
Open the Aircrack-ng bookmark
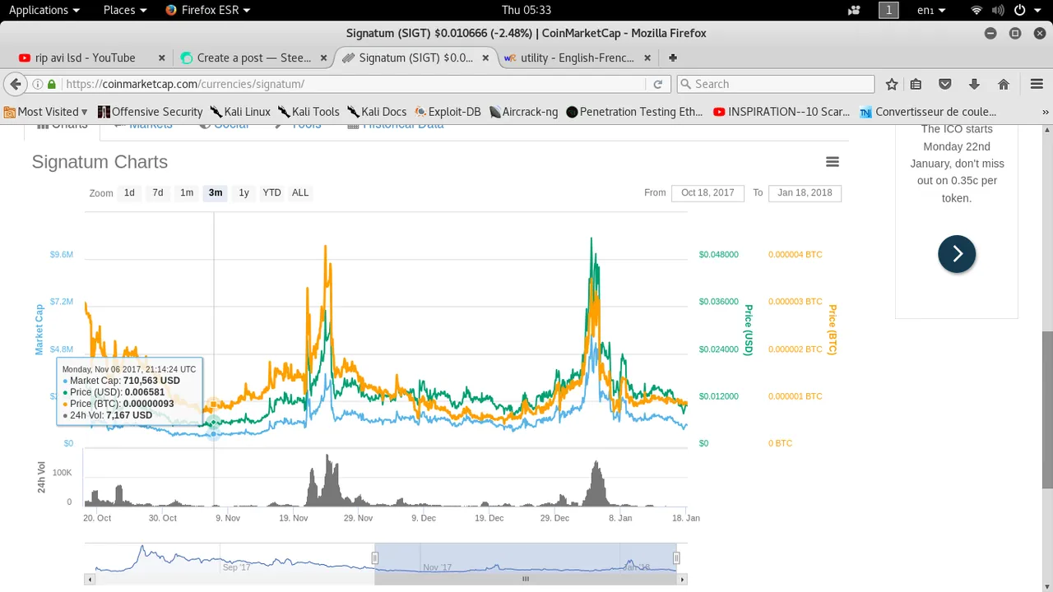(x=523, y=112)
